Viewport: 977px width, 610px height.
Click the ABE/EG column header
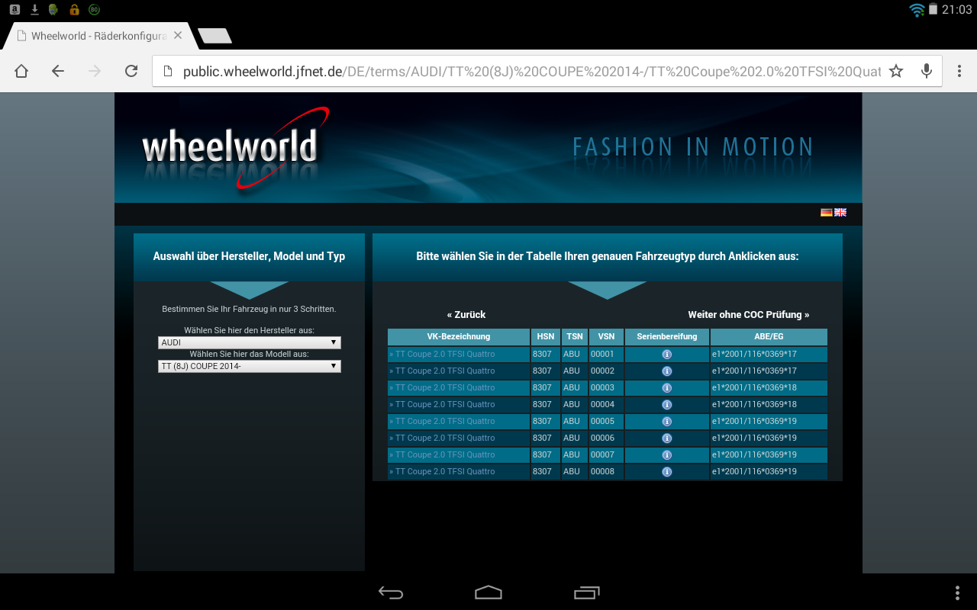coord(769,336)
